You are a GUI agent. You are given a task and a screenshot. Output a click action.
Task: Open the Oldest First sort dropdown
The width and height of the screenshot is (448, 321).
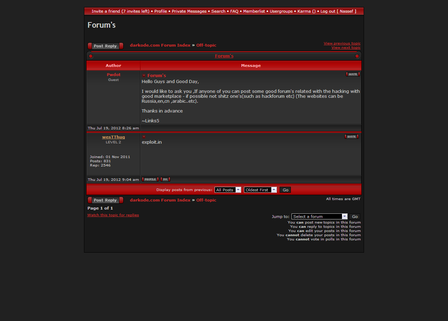pos(260,190)
